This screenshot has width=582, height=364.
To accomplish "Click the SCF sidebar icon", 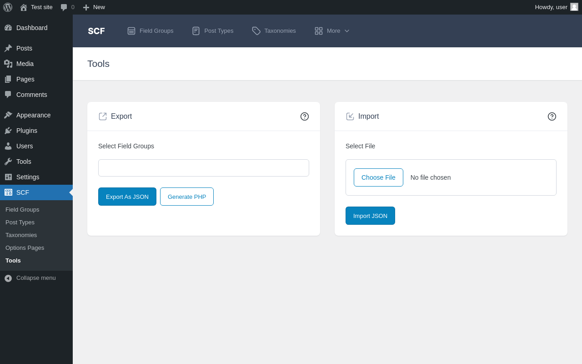I will [x=8, y=192].
